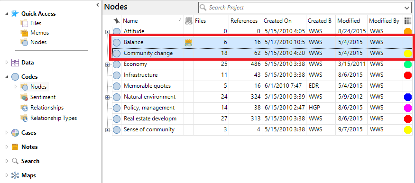Open Relationships under Codes

tap(47, 108)
